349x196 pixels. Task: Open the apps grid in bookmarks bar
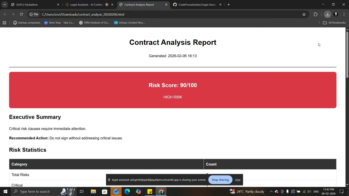[x=4, y=23]
